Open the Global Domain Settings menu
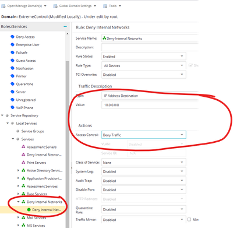Viewport: 233px width, 228px height. click(75, 6)
